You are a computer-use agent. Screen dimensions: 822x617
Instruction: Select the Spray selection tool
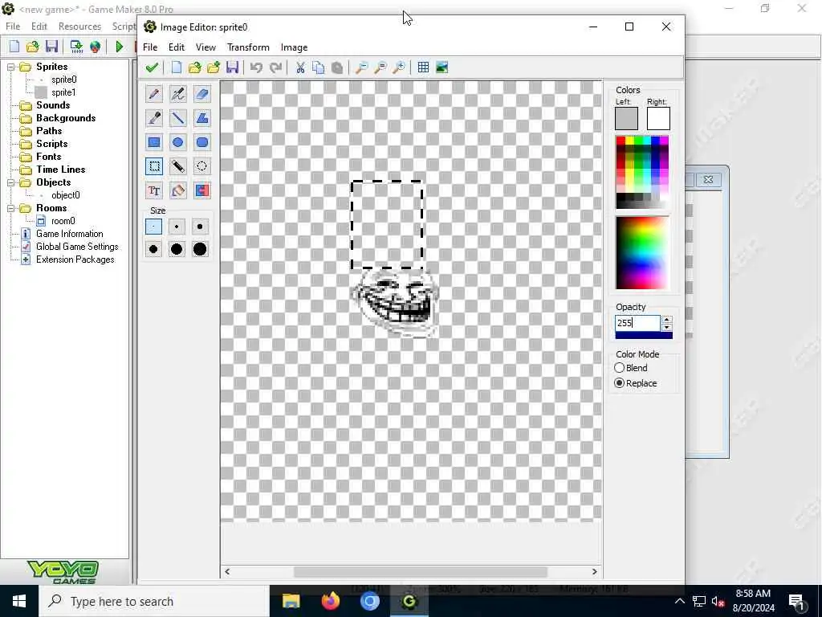coord(201,166)
